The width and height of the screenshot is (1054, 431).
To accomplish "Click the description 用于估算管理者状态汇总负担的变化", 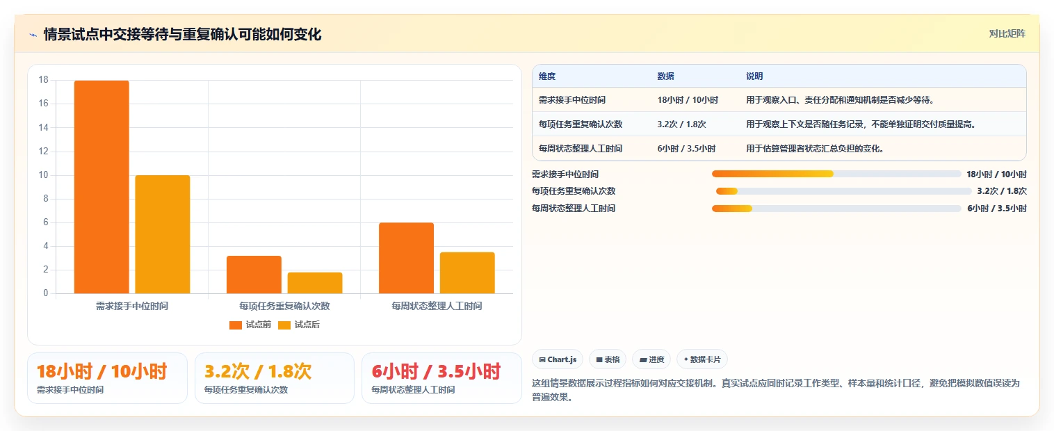I will pos(815,149).
